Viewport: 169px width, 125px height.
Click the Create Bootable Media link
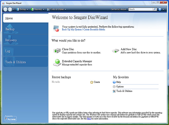pyautogui.click(x=94, y=30)
